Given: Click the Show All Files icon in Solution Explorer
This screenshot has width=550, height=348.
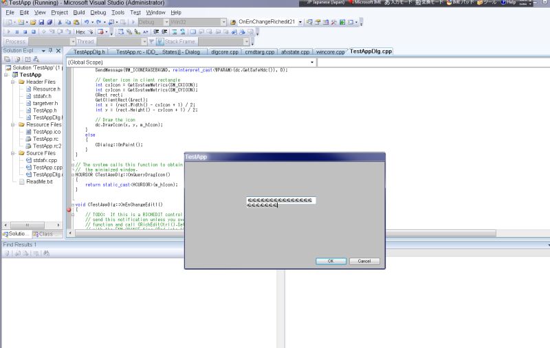Looking at the screenshot, I should (x=18, y=59).
